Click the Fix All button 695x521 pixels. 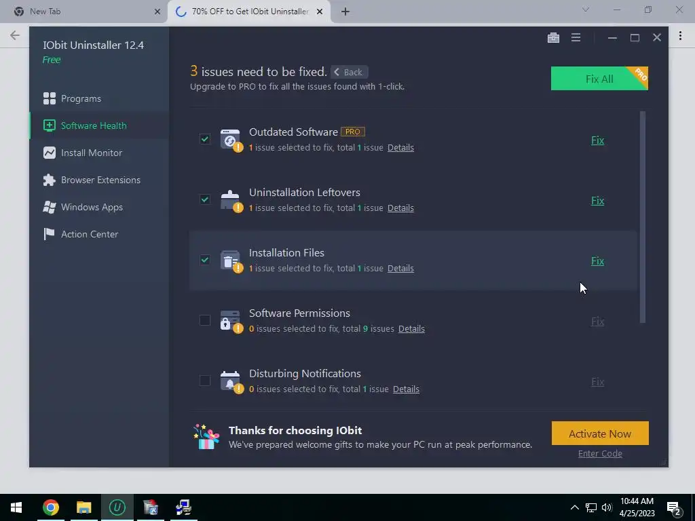pyautogui.click(x=599, y=79)
